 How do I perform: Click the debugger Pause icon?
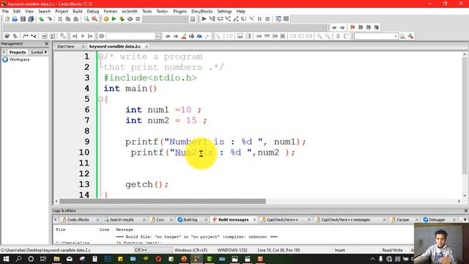coord(259,19)
